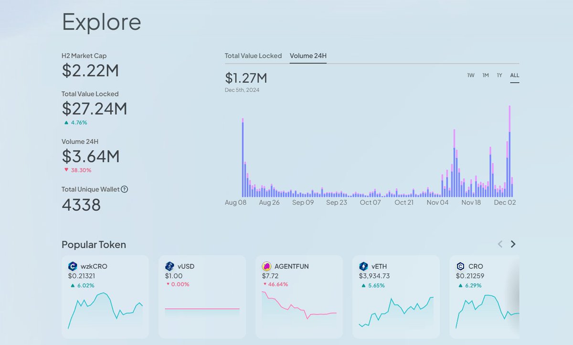The width and height of the screenshot is (573, 345).
Task: Click the Aug 08 axis label
Action: (235, 203)
